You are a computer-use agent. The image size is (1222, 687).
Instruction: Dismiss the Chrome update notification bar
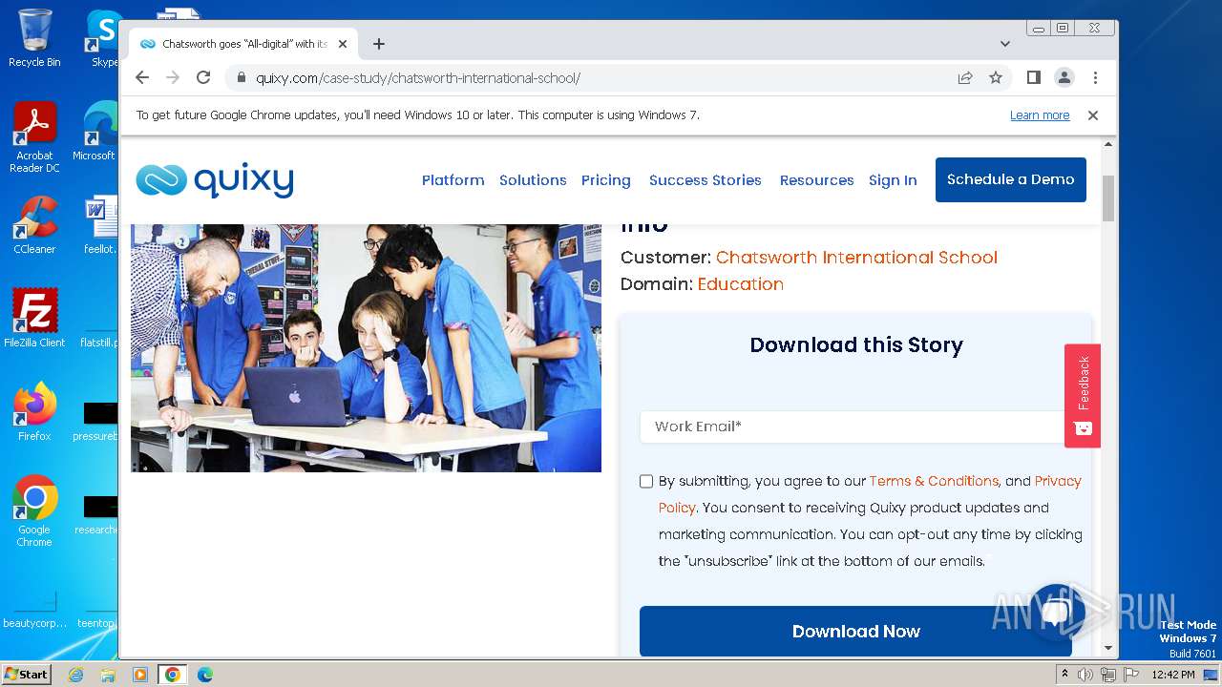click(1093, 114)
